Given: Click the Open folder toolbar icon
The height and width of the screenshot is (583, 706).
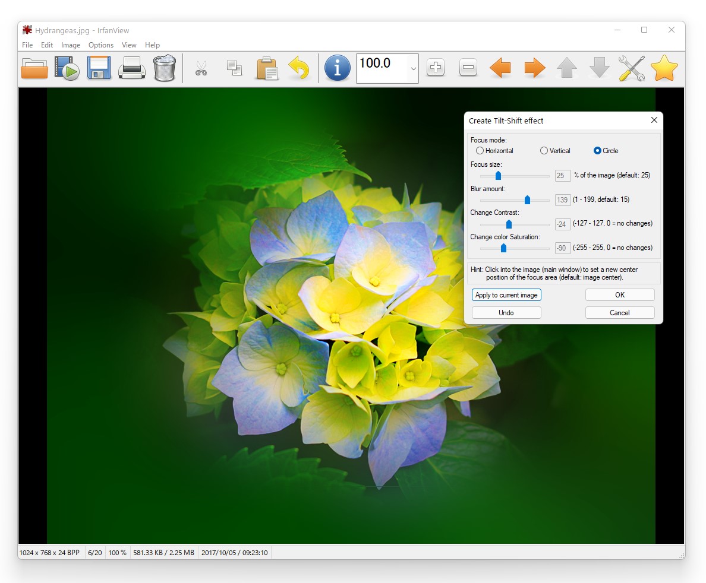Looking at the screenshot, I should tap(34, 68).
